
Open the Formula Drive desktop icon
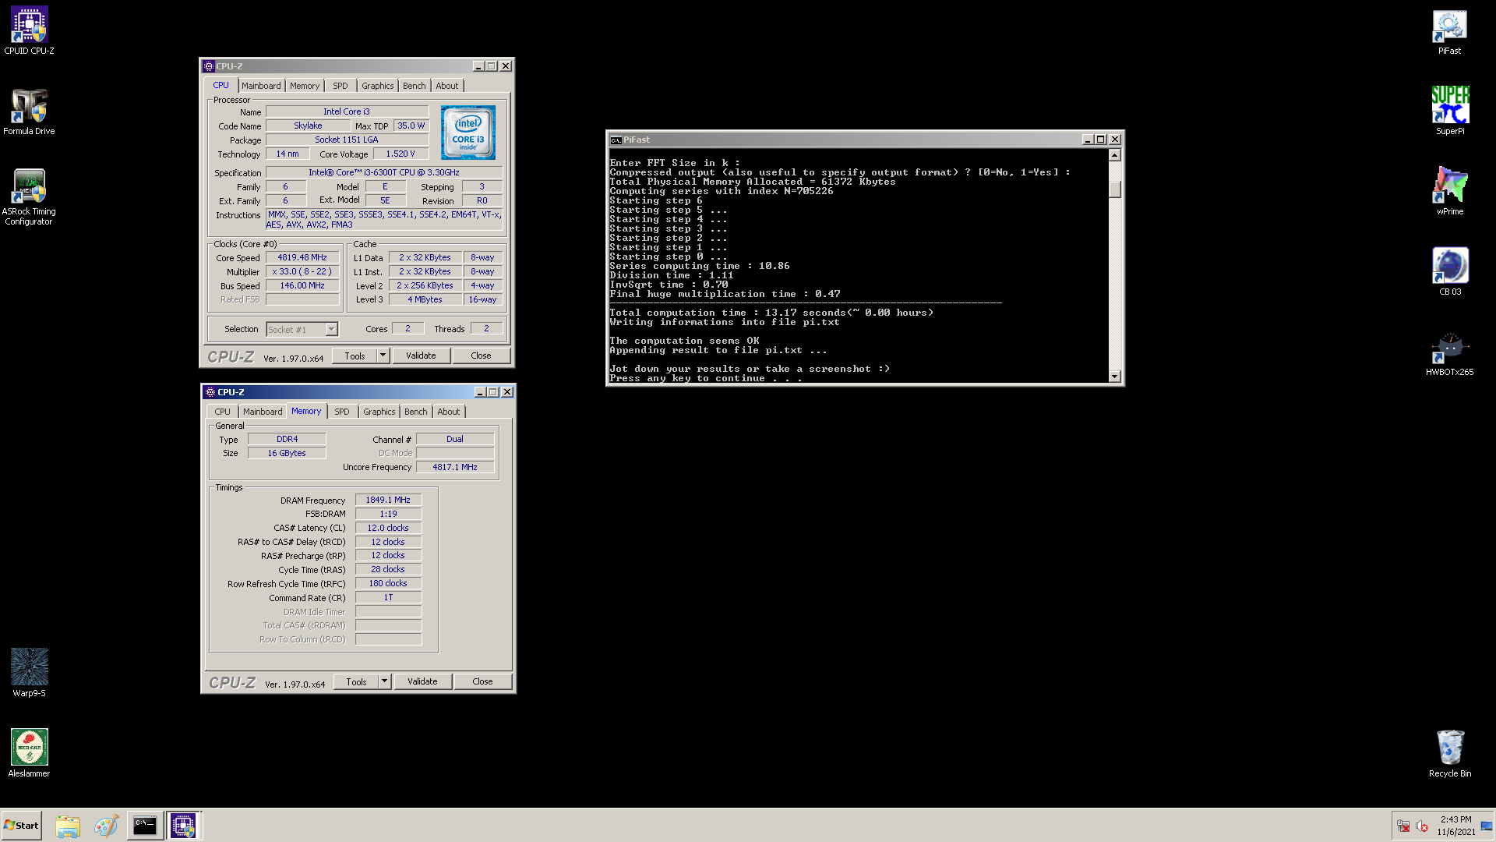coord(29,111)
